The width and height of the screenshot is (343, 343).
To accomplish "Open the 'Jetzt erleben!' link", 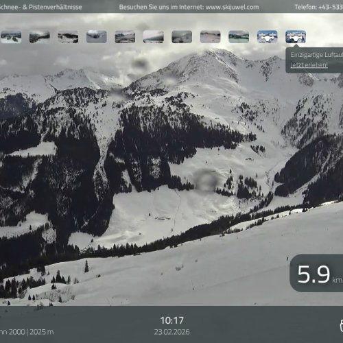I will 309,65.
